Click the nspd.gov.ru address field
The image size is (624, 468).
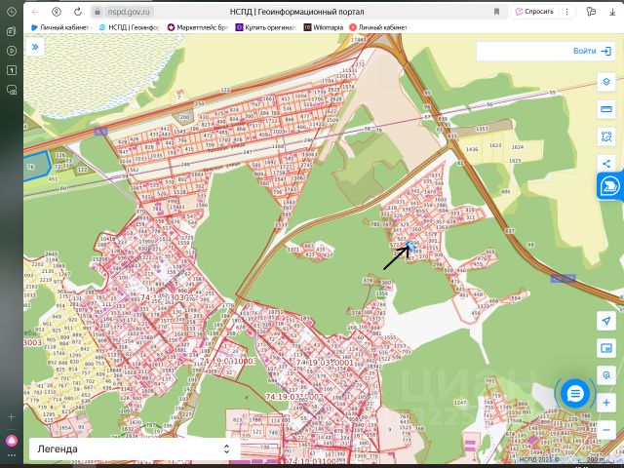[x=129, y=12]
